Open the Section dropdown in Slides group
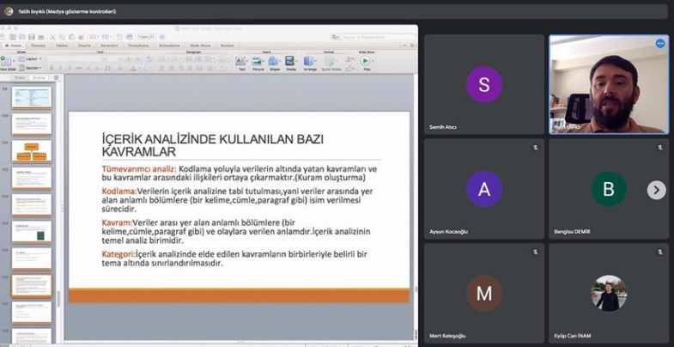The height and width of the screenshot is (347, 674). (x=32, y=67)
